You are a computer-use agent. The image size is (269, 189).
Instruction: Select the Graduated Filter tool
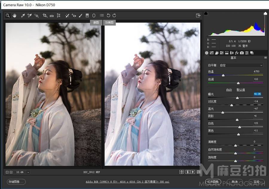(87, 16)
